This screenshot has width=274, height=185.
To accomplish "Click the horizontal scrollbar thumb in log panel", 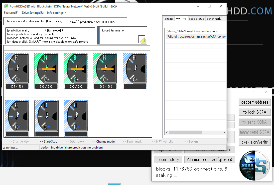I will 185,132.
